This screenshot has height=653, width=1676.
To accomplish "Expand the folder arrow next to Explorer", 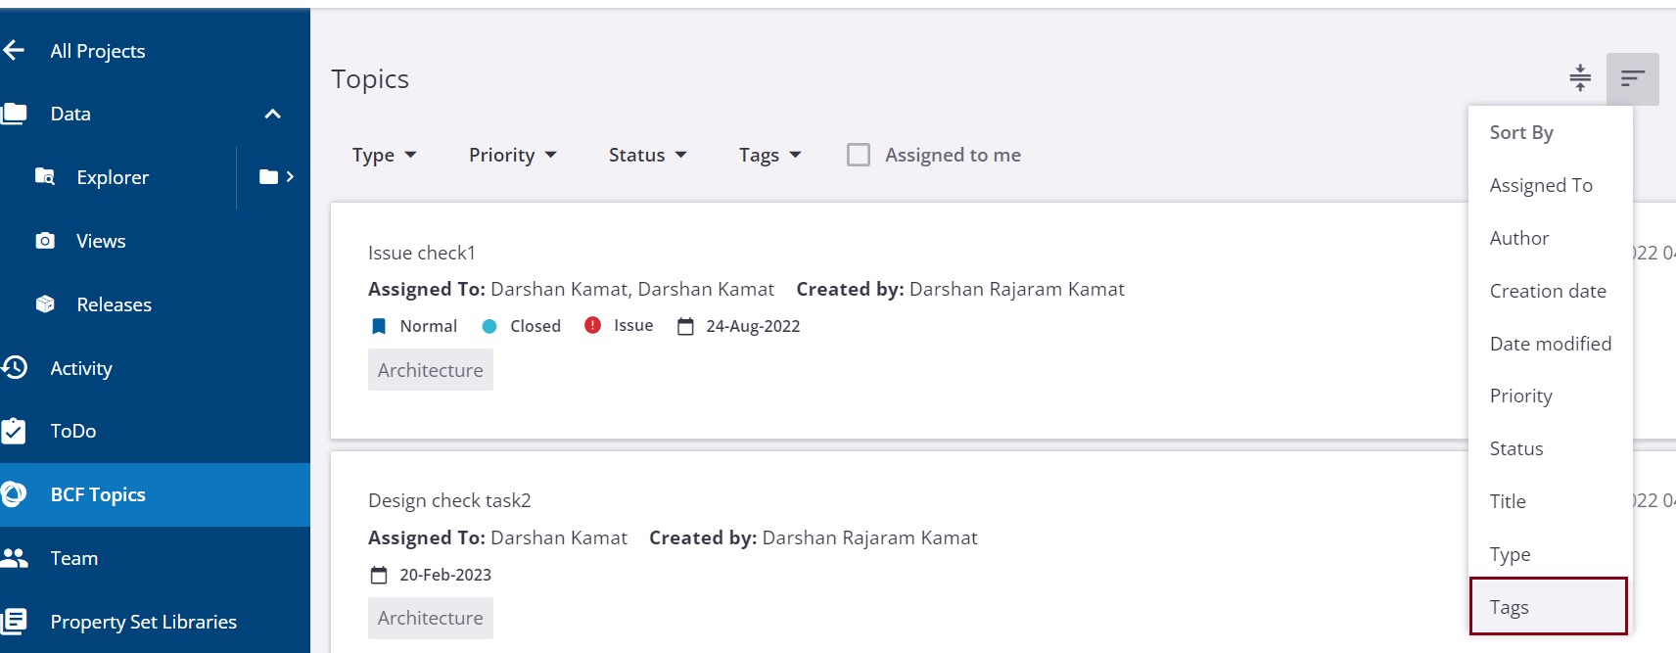I will [276, 176].
